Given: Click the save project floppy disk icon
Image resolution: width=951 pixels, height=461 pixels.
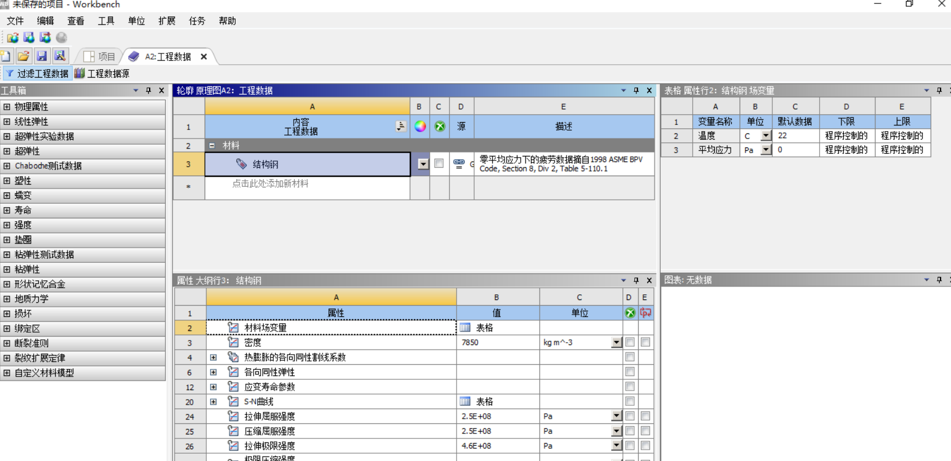Looking at the screenshot, I should (42, 56).
